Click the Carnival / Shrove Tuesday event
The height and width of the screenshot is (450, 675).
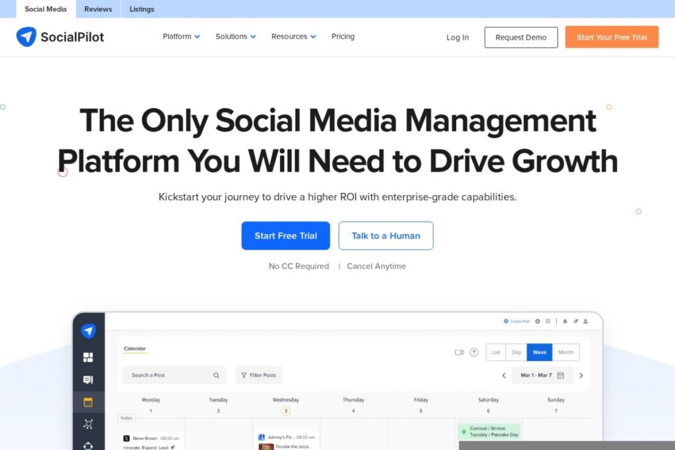pos(490,432)
